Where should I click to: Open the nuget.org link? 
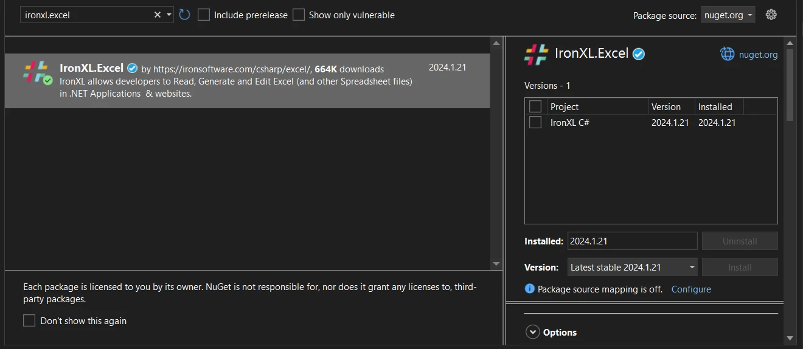pos(758,54)
